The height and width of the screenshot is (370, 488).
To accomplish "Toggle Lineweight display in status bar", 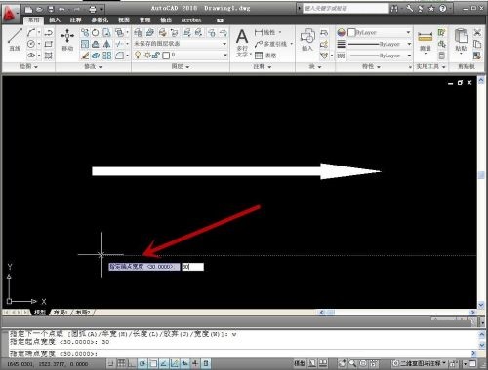I will pos(195,363).
